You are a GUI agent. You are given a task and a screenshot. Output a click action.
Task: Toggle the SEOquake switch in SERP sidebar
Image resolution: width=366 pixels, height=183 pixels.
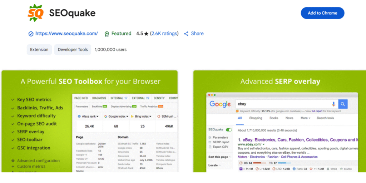[229, 130]
